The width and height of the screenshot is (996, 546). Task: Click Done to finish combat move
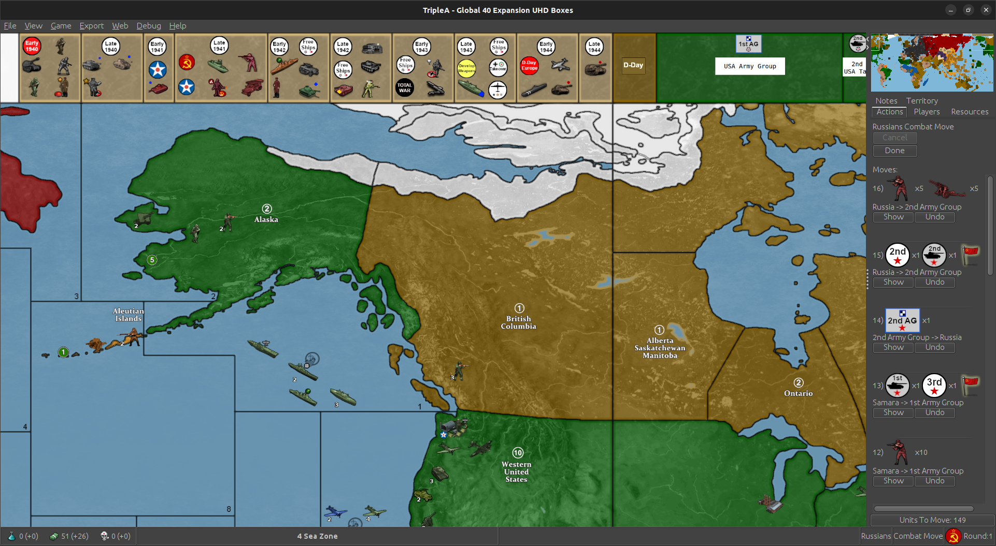click(895, 151)
